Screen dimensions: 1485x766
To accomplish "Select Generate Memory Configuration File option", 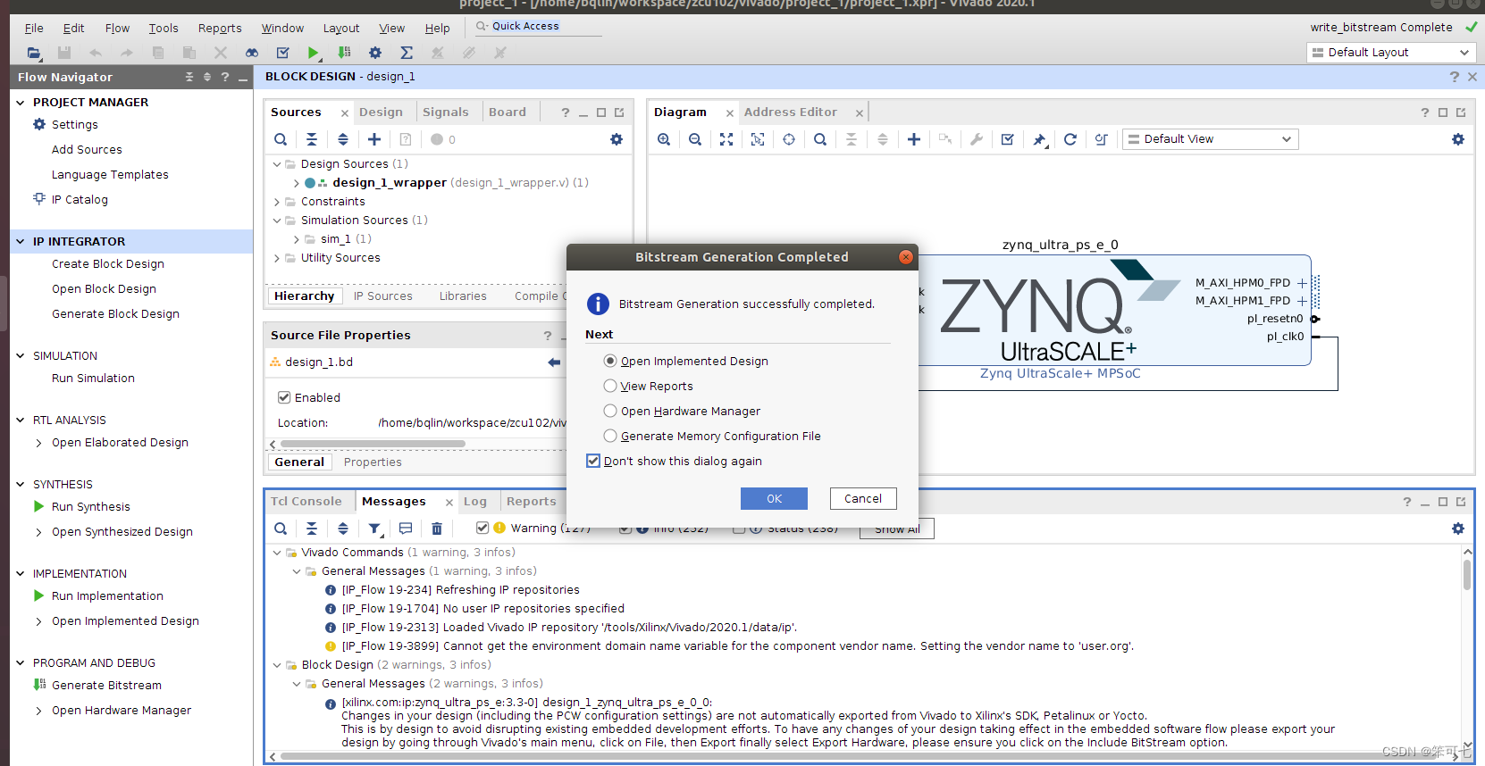I will [610, 436].
